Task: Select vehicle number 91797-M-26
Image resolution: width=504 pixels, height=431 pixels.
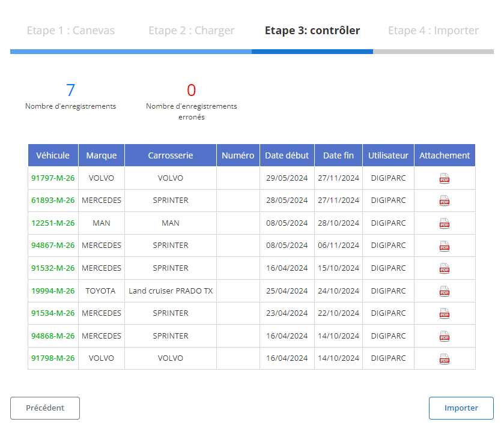Action: [x=53, y=178]
